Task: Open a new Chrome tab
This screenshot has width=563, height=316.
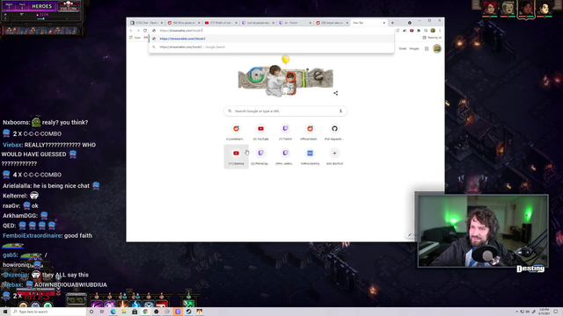Action: tap(392, 23)
